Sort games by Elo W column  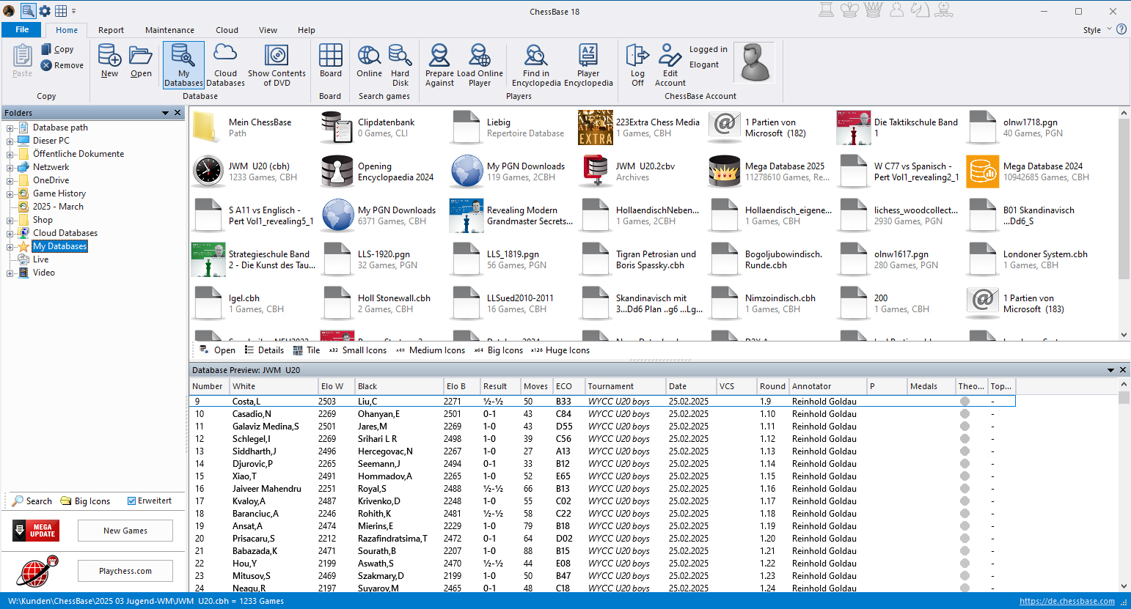point(332,386)
